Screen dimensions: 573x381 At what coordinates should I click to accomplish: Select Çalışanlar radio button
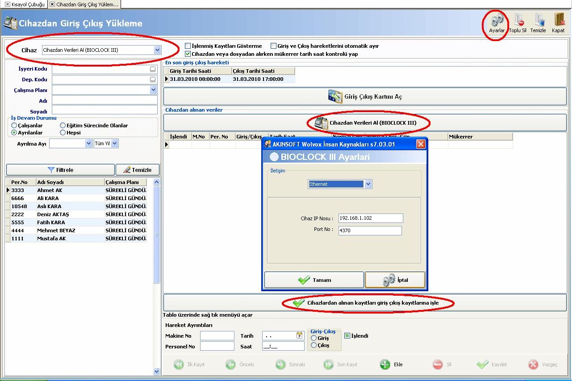[14, 126]
